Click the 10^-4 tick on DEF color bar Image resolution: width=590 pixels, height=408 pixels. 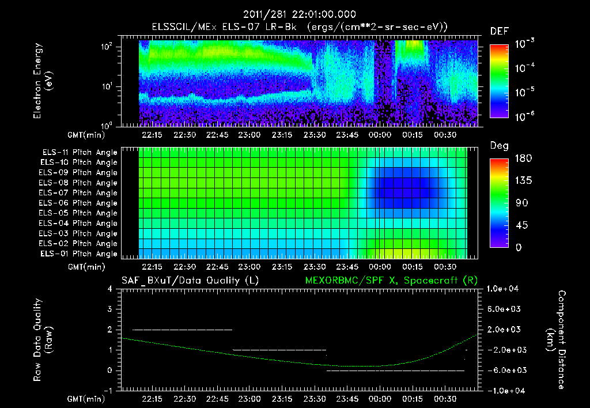[x=524, y=68]
